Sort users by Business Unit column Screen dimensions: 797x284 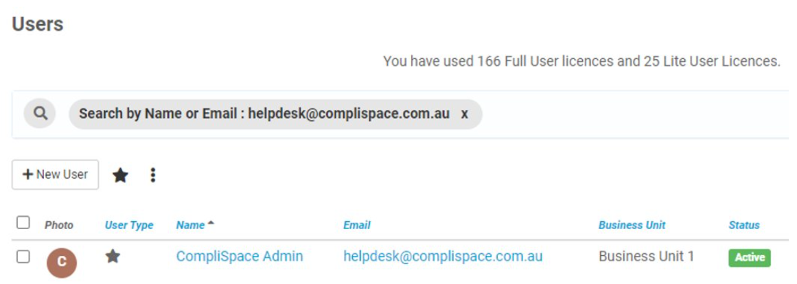coord(632,225)
